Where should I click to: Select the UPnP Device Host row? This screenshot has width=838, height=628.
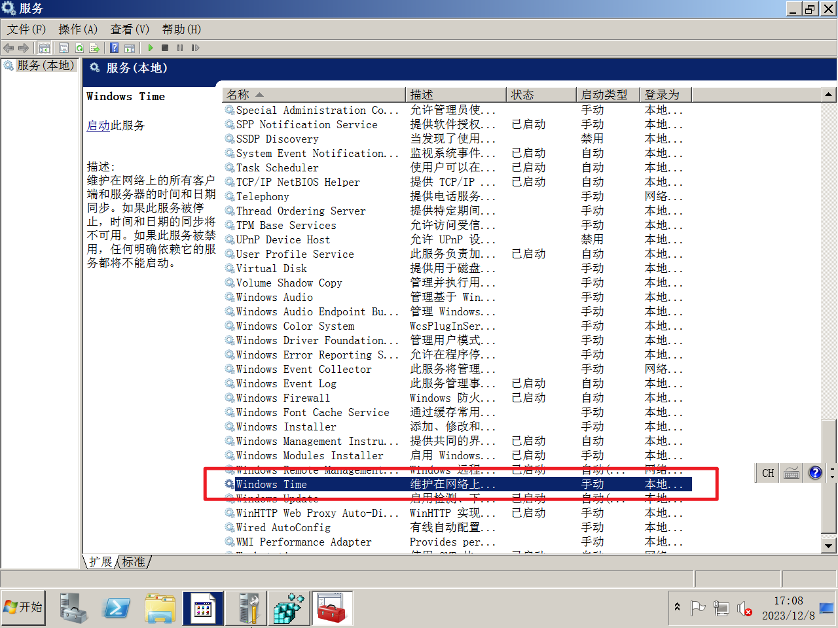point(457,239)
